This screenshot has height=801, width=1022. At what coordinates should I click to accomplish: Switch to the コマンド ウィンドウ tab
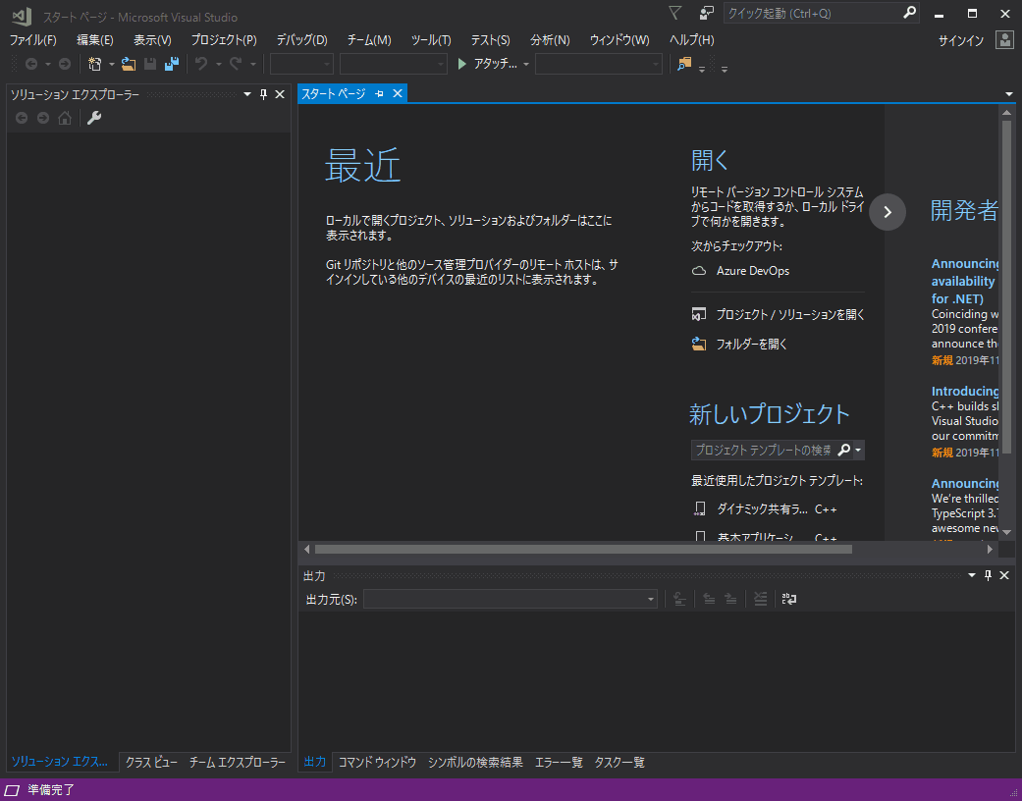[377, 762]
